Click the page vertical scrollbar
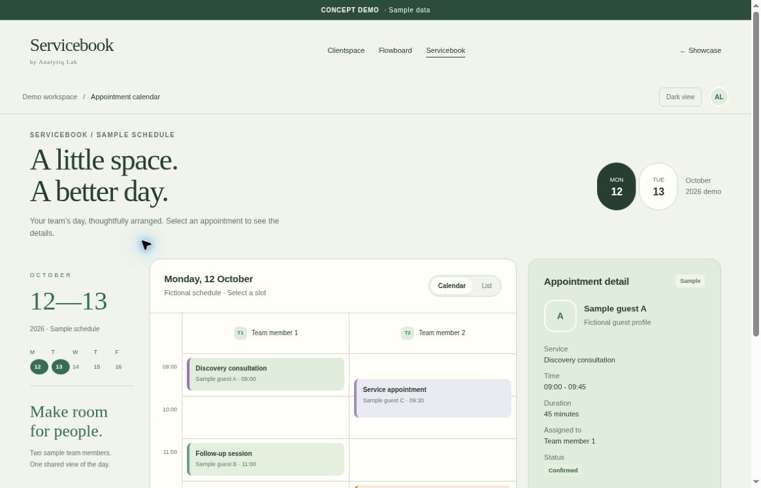 pos(756,173)
